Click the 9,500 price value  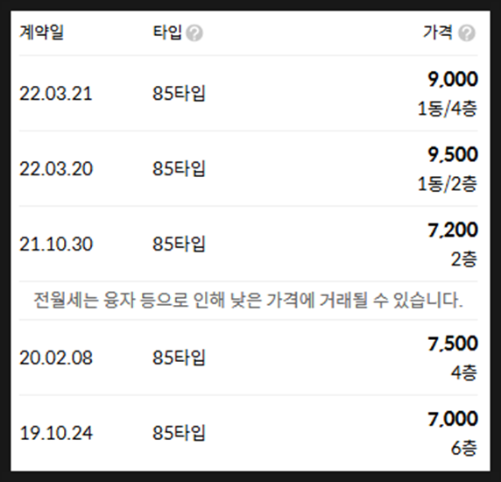[453, 154]
